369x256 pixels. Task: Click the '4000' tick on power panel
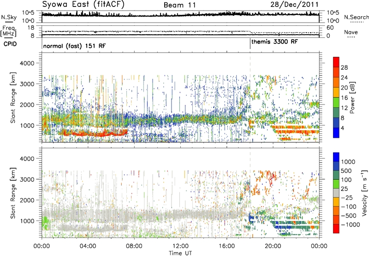pyautogui.click(x=27, y=63)
